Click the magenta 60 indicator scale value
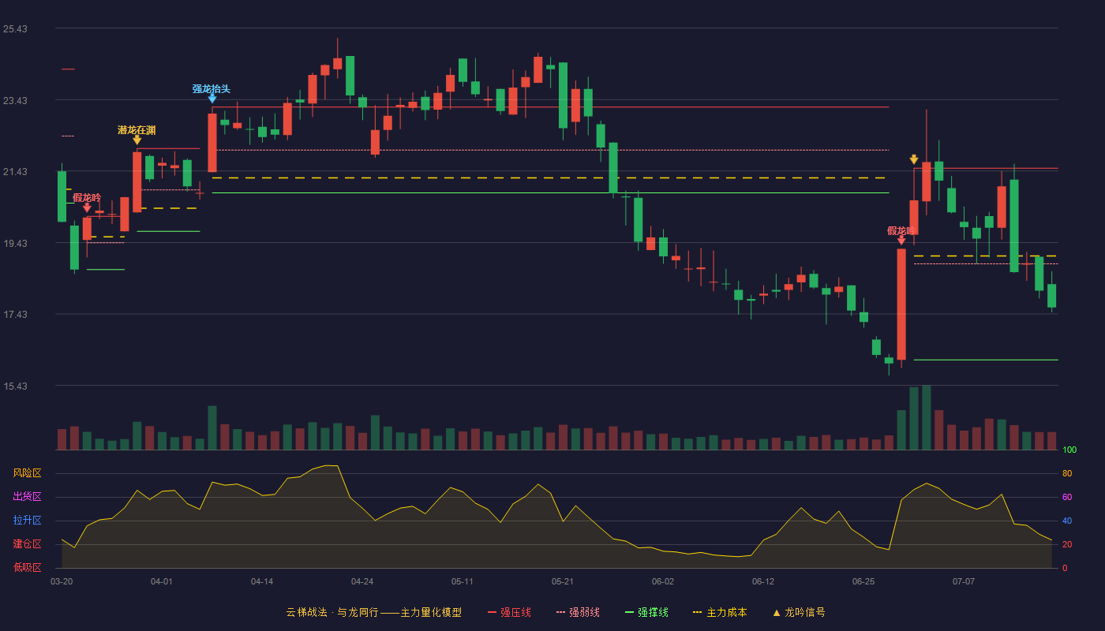Screen dimensions: 1105x631 coord(1067,497)
